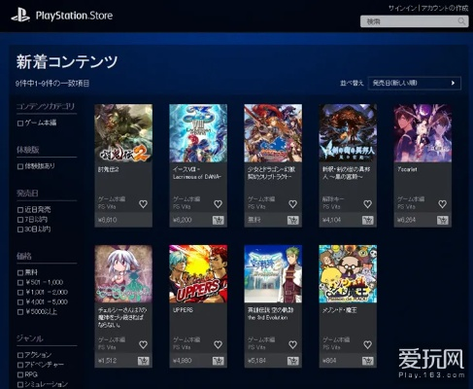Check the ¥5000以上 price filter

coord(20,312)
